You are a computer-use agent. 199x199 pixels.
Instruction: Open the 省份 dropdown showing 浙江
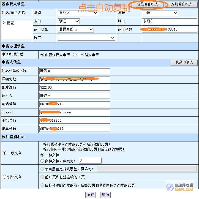tap(69, 21)
